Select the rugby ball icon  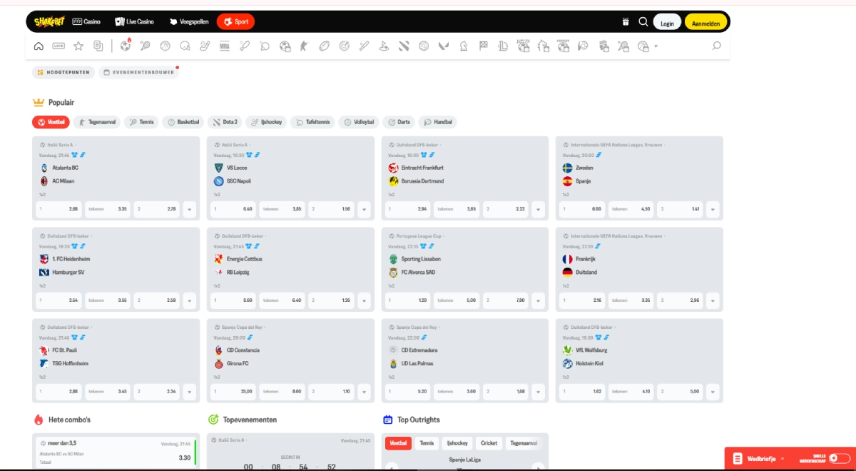point(325,46)
